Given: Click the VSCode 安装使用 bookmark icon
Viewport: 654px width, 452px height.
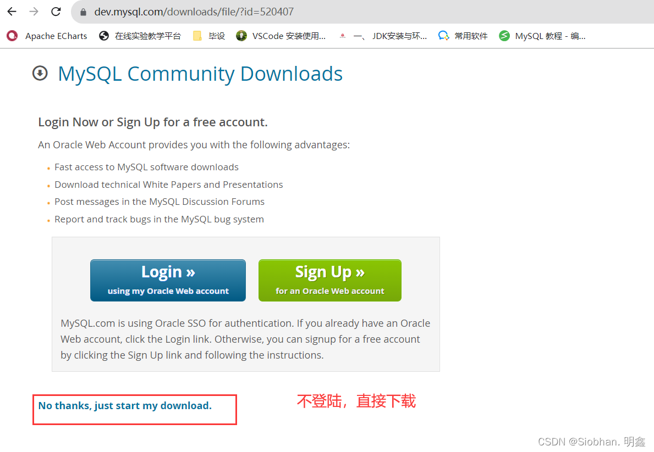Looking at the screenshot, I should (x=241, y=36).
